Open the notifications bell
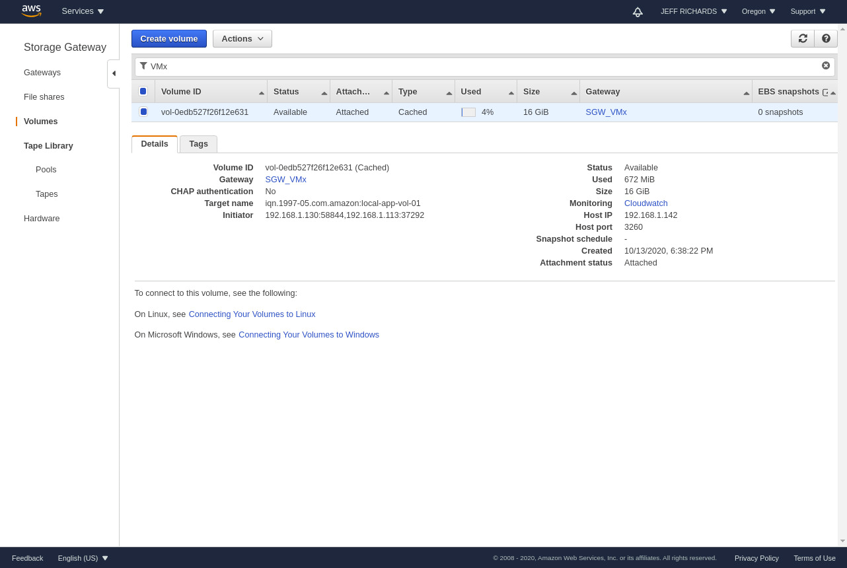 (x=637, y=11)
